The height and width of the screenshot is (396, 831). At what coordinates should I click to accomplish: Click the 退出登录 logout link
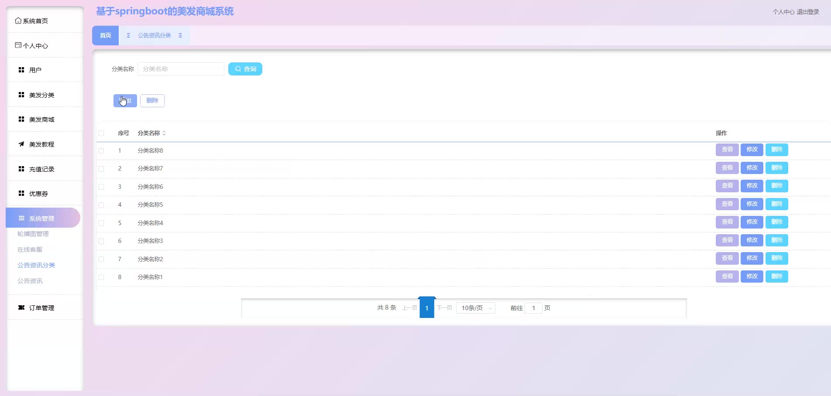[808, 12]
